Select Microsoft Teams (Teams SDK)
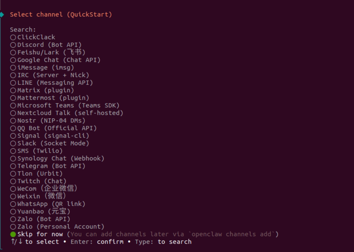 (65, 105)
